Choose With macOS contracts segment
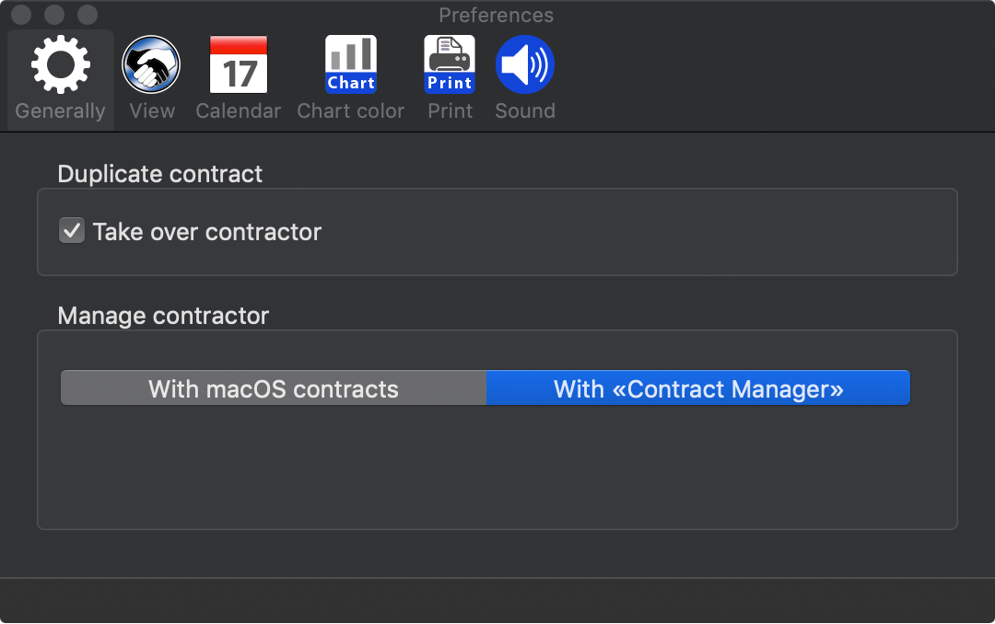This screenshot has height=624, width=995. tap(274, 388)
